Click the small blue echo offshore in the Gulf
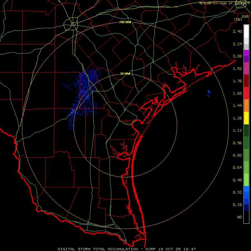The height and width of the screenshot is (251, 251). (208, 93)
